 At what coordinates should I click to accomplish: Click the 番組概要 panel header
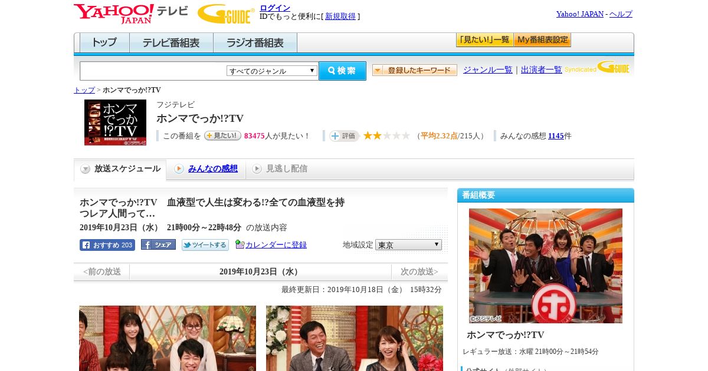point(546,195)
